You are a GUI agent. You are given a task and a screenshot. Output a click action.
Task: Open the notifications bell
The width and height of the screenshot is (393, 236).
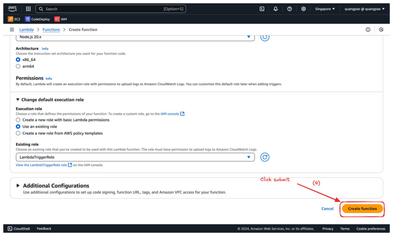(276, 9)
